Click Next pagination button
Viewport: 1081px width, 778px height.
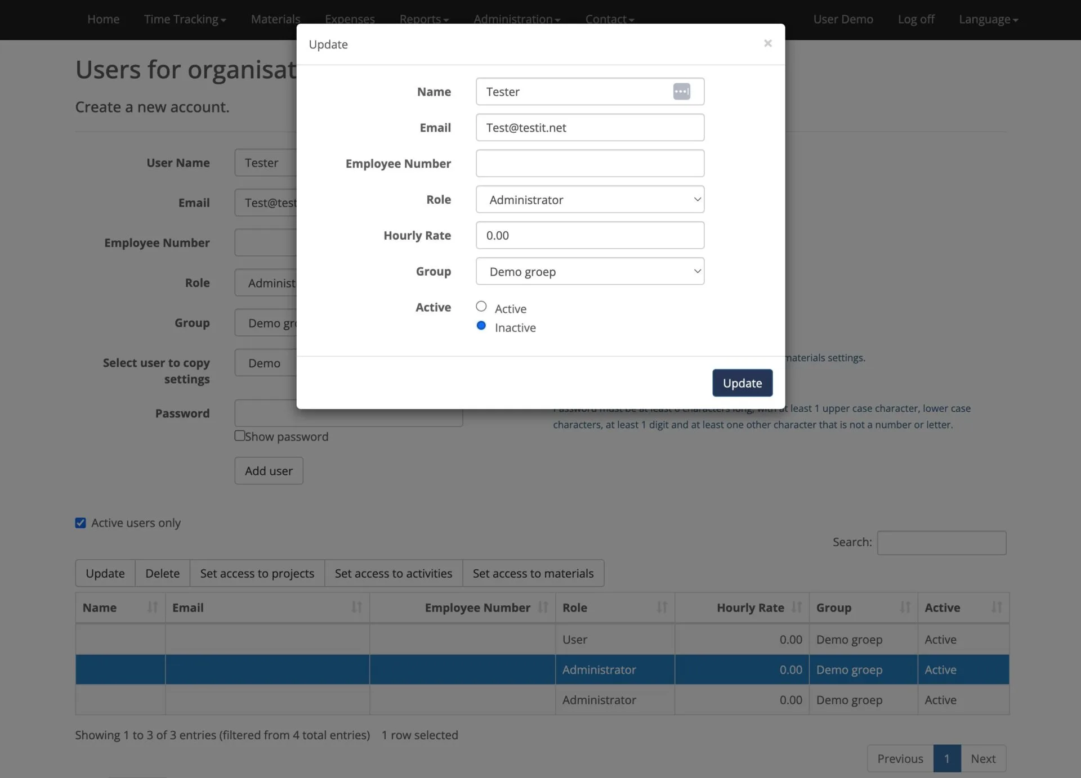(x=982, y=759)
